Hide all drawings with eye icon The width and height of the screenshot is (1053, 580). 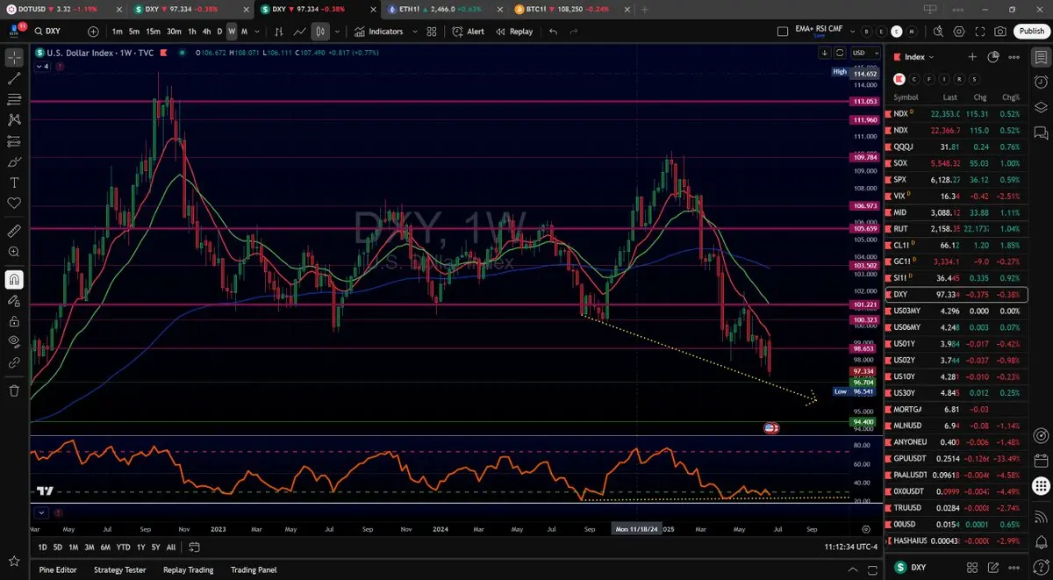14,341
